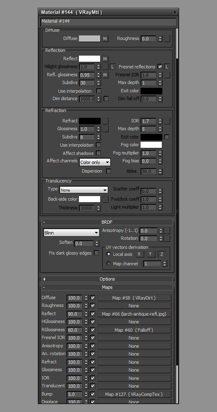Screen dimensions: 217x412
Task: Select the Map channel radio button
Action: [108, 264]
